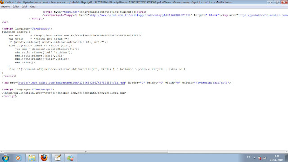Click the clock showing 19:48
Viewport: 288px width, 162px height.
click(276, 156)
